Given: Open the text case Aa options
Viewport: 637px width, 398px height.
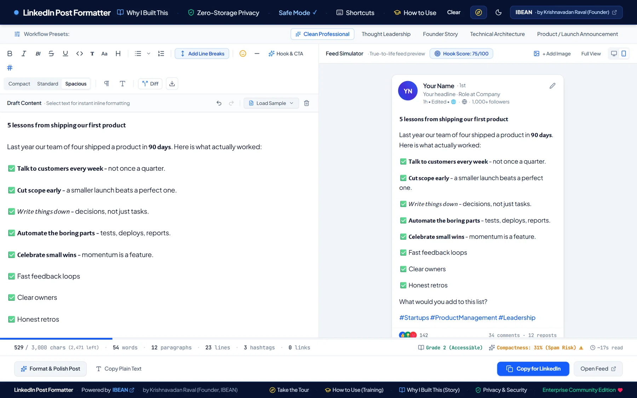Looking at the screenshot, I should pos(104,54).
